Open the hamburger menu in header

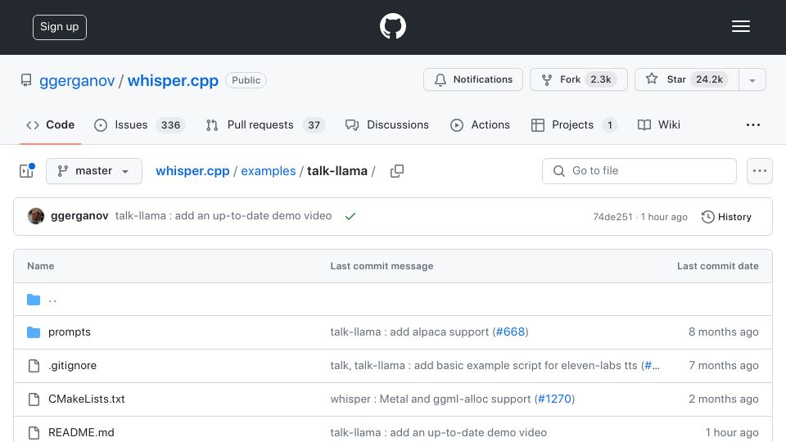pos(740,26)
